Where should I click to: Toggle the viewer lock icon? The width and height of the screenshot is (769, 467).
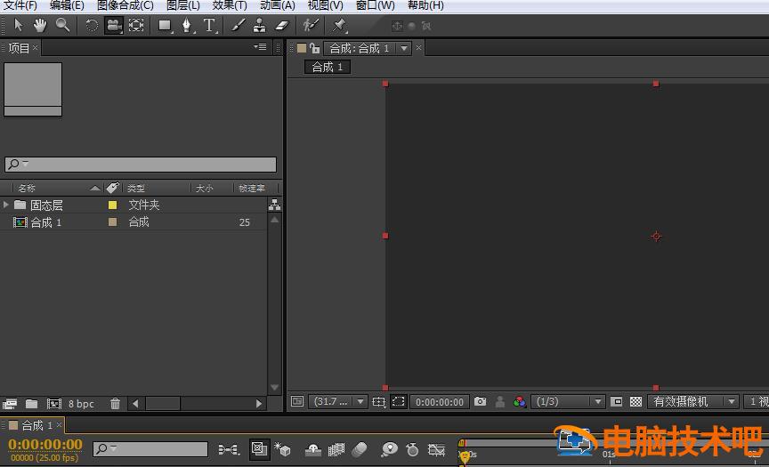(314, 48)
